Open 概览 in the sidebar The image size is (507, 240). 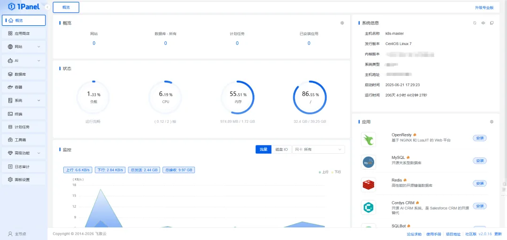pyautogui.click(x=23, y=20)
